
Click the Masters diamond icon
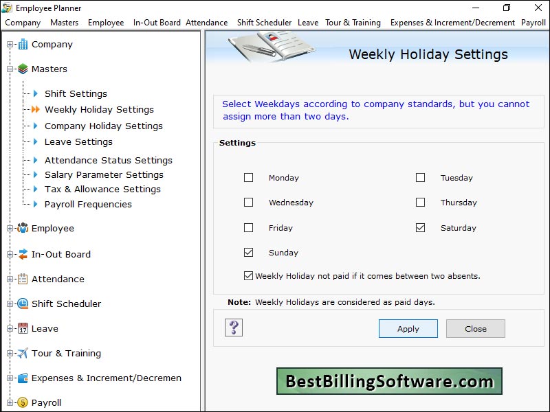[x=21, y=69]
